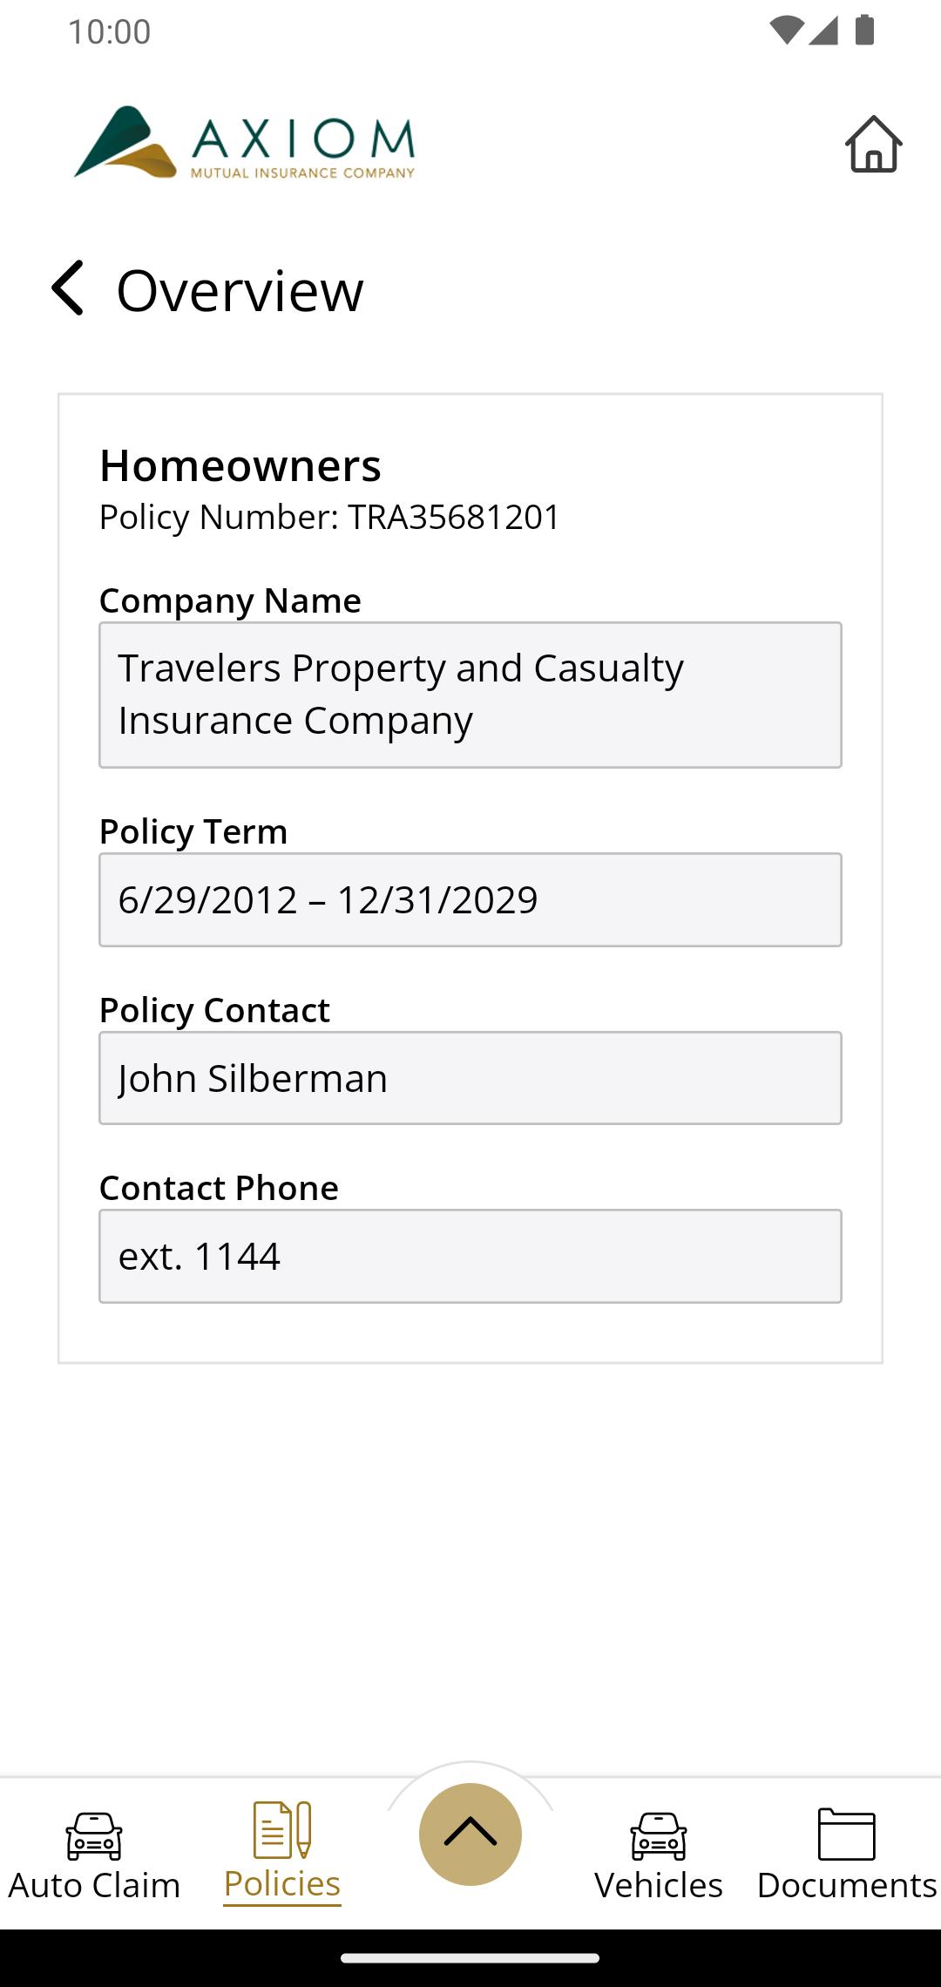
Task: Tap the Contact Phone ext. 1144 field
Action: click(x=470, y=1256)
